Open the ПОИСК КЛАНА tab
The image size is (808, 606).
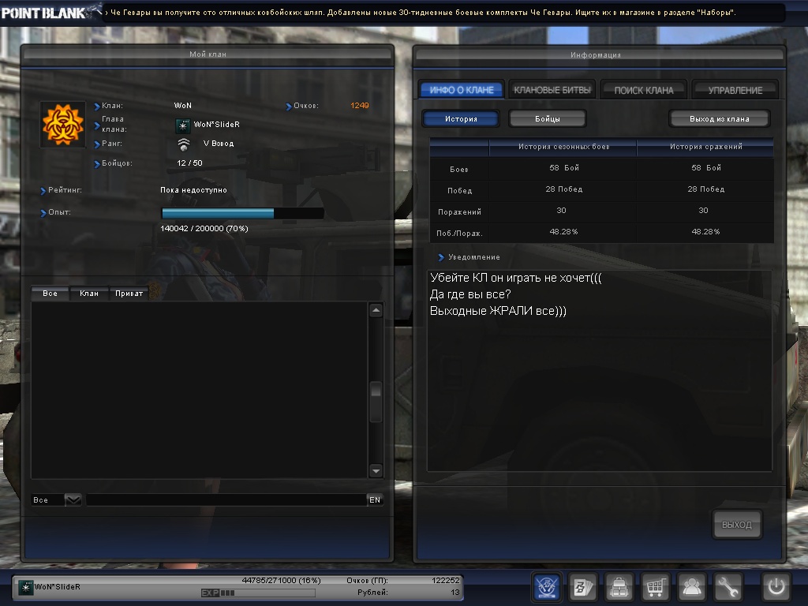tap(644, 90)
